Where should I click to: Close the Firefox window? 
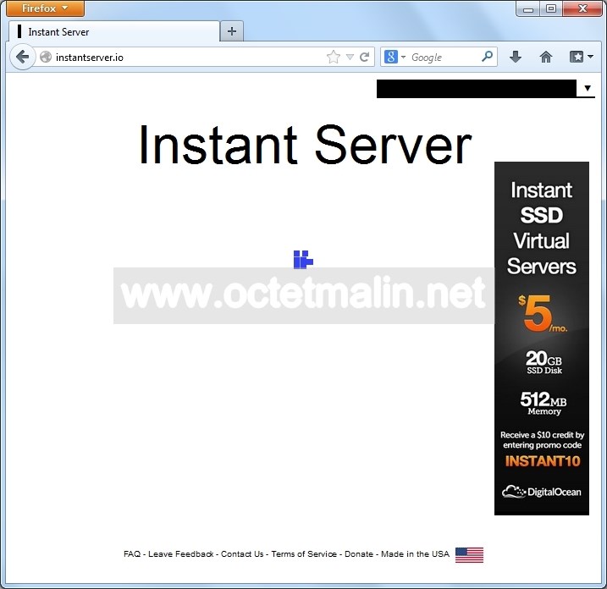(582, 8)
